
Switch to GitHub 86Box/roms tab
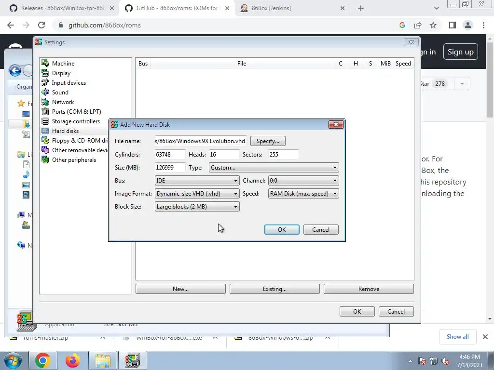[x=177, y=8]
